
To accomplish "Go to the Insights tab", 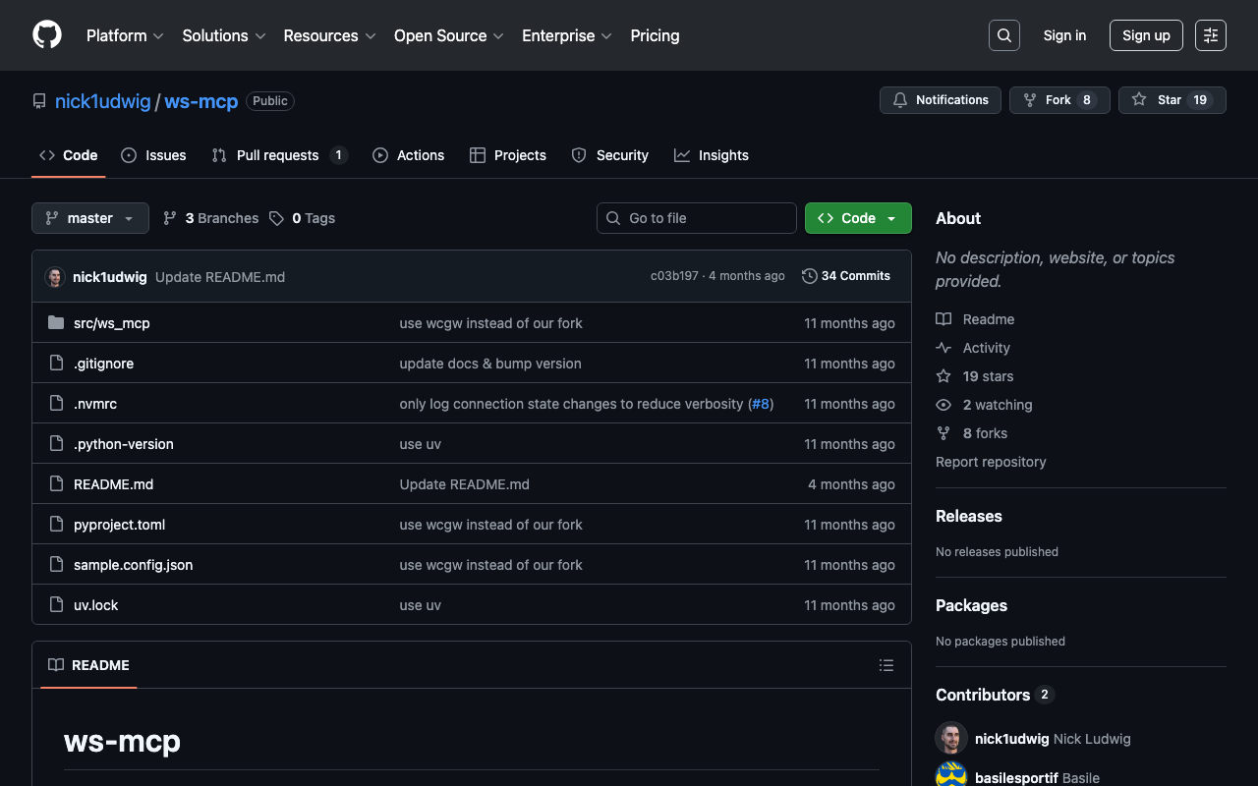I will (x=712, y=155).
